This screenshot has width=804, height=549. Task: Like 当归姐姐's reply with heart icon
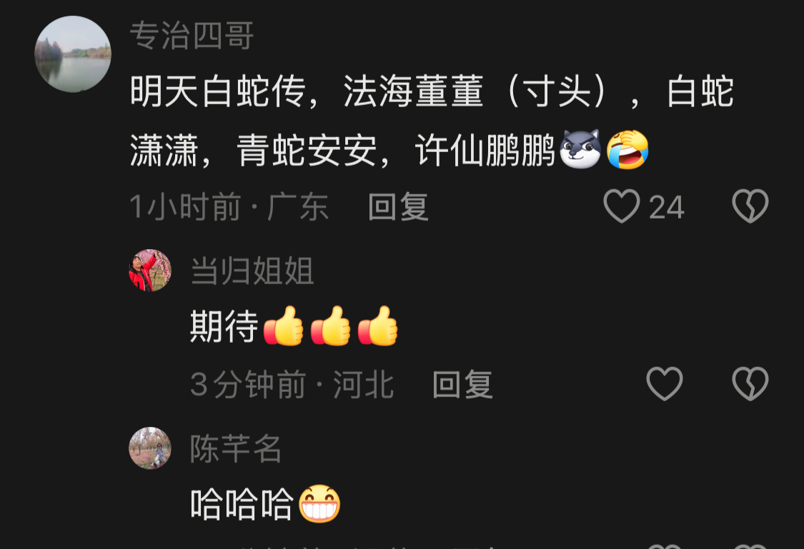665,383
